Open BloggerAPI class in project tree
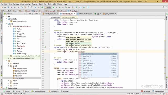This screenshot has height=95, width=168. pyautogui.click(x=20, y=34)
